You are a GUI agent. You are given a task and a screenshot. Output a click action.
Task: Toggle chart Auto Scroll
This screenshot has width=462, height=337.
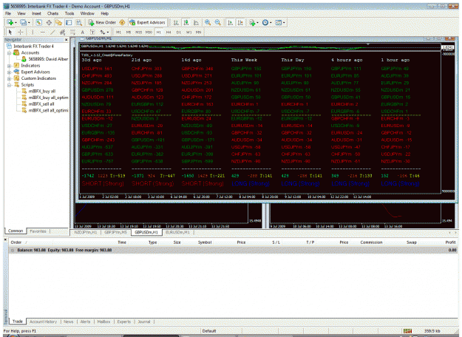click(231, 22)
